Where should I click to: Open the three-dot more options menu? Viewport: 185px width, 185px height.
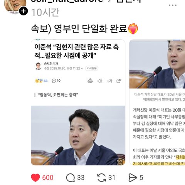173,5
